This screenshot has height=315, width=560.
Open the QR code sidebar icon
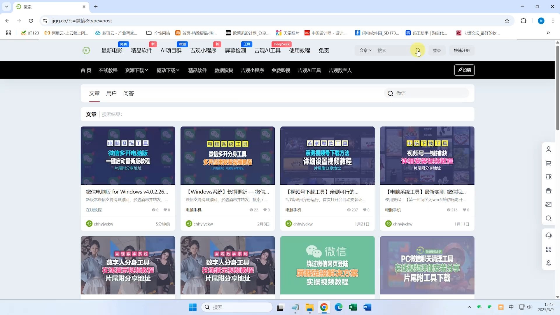point(548,249)
